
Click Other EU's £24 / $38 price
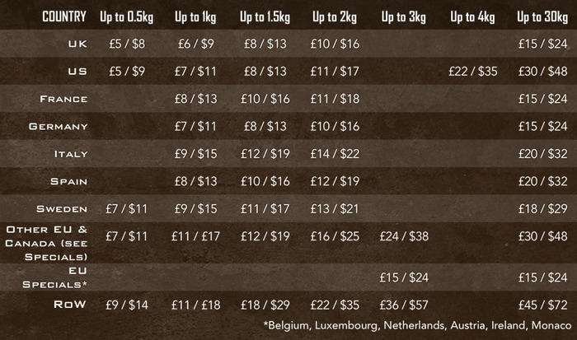pyautogui.click(x=404, y=236)
